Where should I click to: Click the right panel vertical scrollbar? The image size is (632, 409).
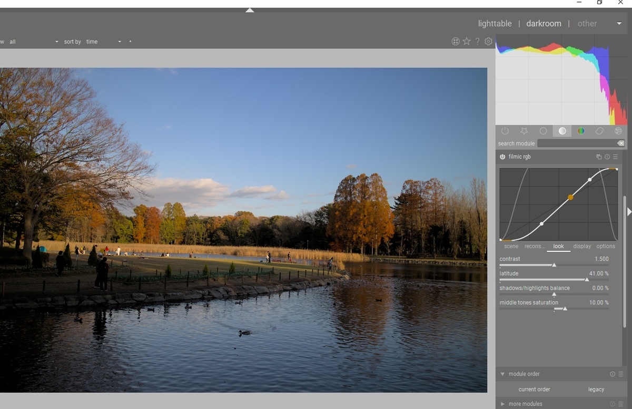(x=626, y=262)
